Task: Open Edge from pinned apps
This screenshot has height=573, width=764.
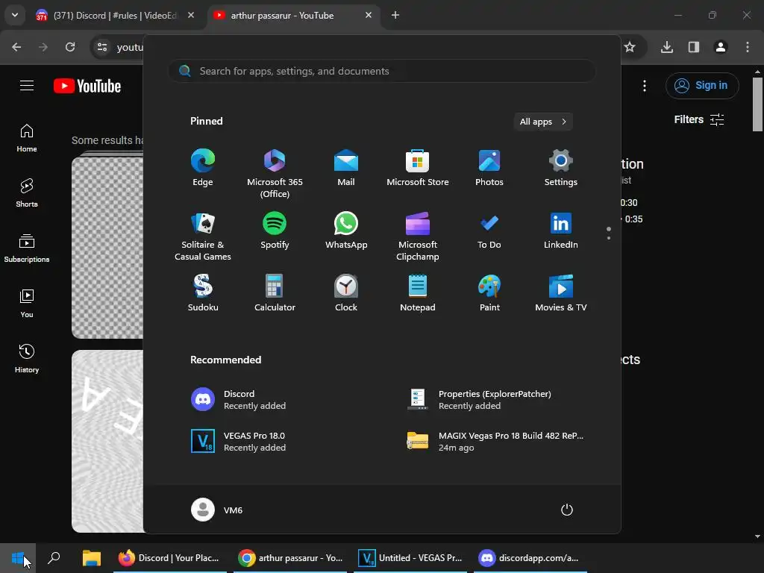Action: pyautogui.click(x=203, y=168)
